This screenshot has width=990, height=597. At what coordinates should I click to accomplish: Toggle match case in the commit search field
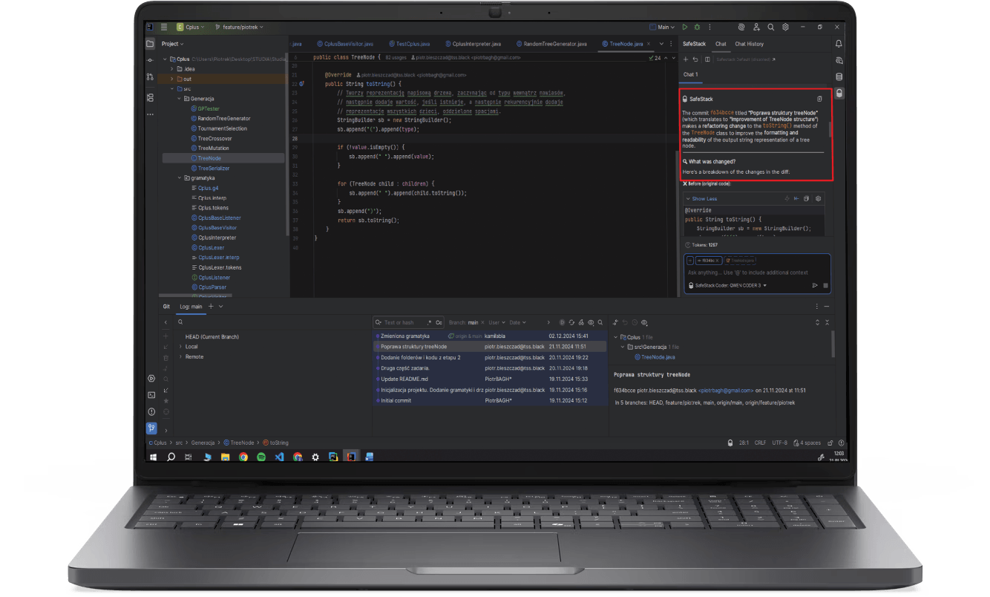[x=439, y=322]
